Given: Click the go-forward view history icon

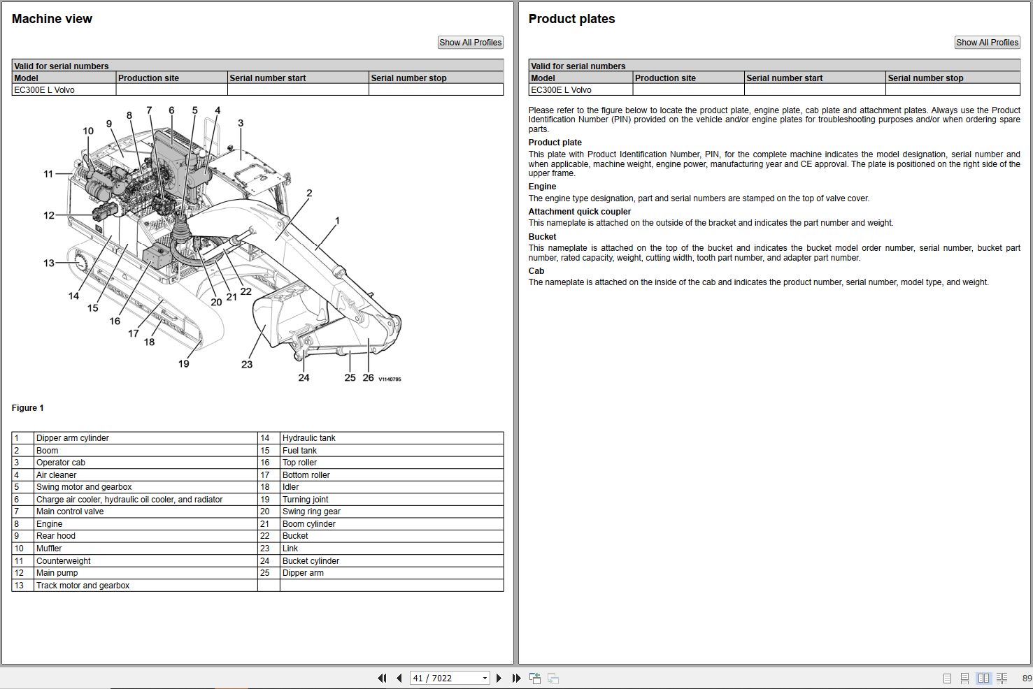Looking at the screenshot, I should (553, 678).
